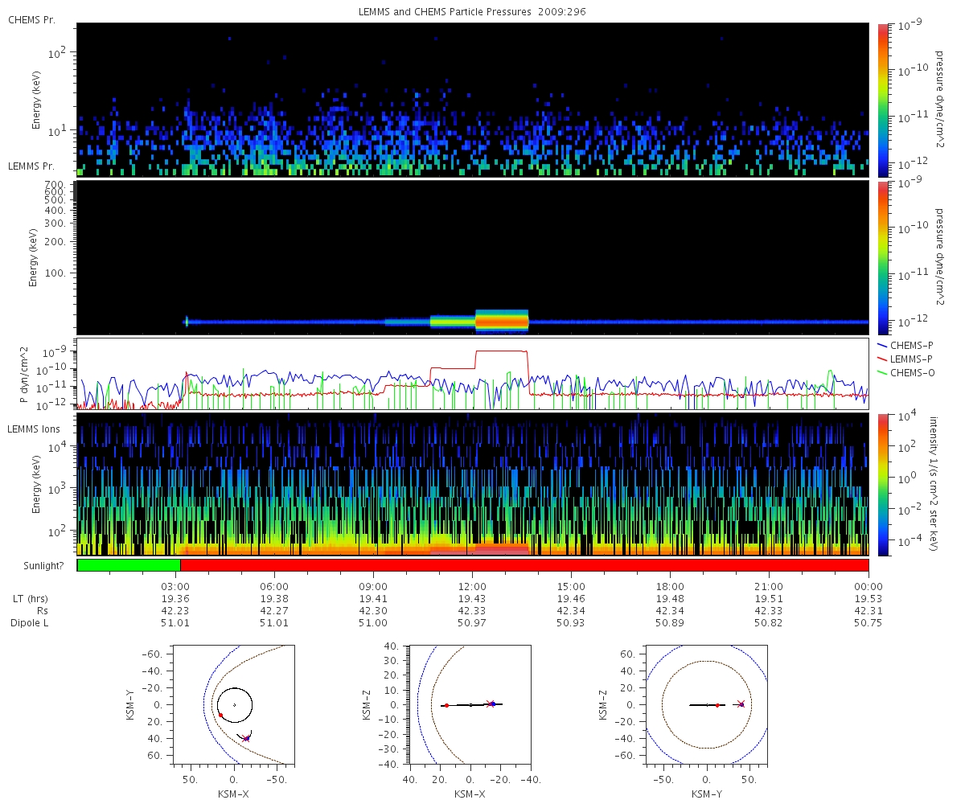This screenshot has height=804, width=965.
Task: Click the red dot on the KSM-X/KSM-Y orbit circle
Action: tap(220, 715)
